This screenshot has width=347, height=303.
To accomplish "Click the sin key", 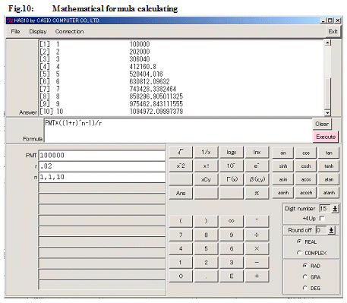I will point(283,153).
